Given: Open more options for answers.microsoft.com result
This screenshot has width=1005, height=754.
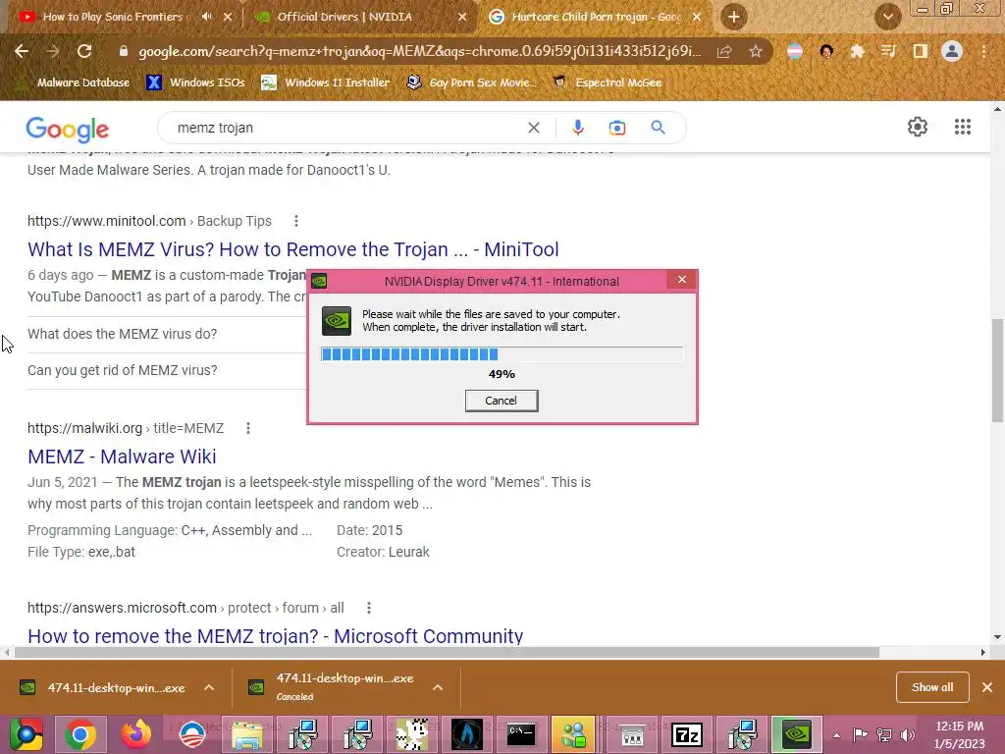Looking at the screenshot, I should coord(369,608).
